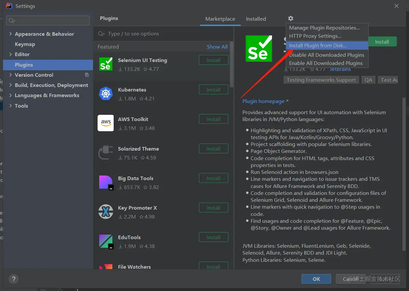Screen dimensions: 409x291
Task: Install the Big Data Tools plugin
Action: tap(214, 178)
